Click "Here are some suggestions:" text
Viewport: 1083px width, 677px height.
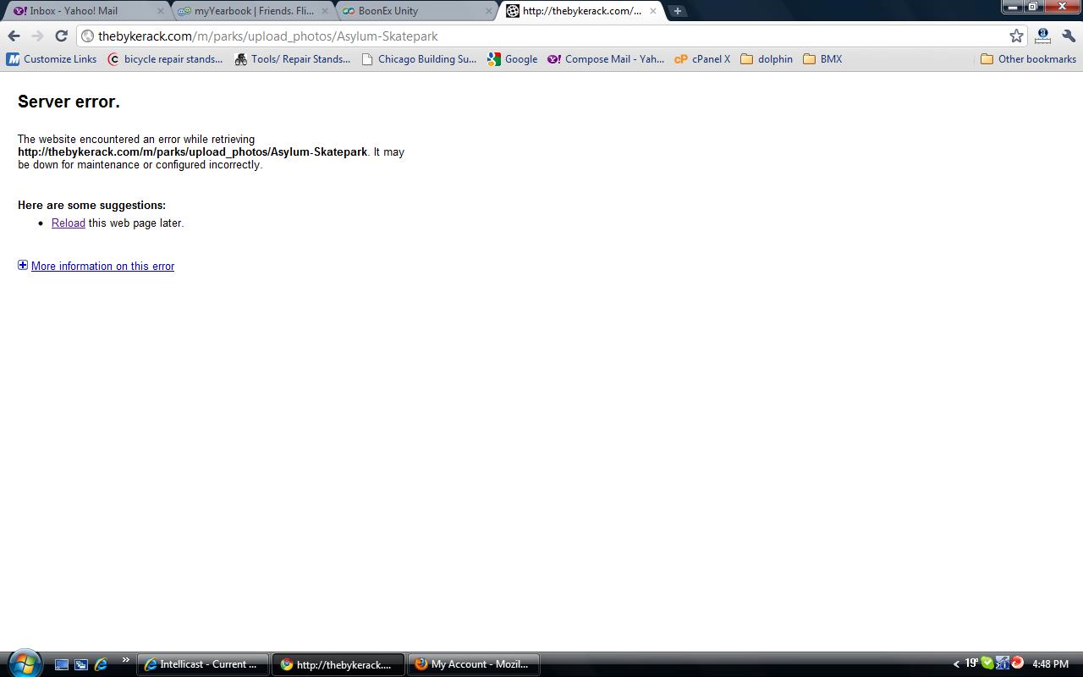pos(91,206)
